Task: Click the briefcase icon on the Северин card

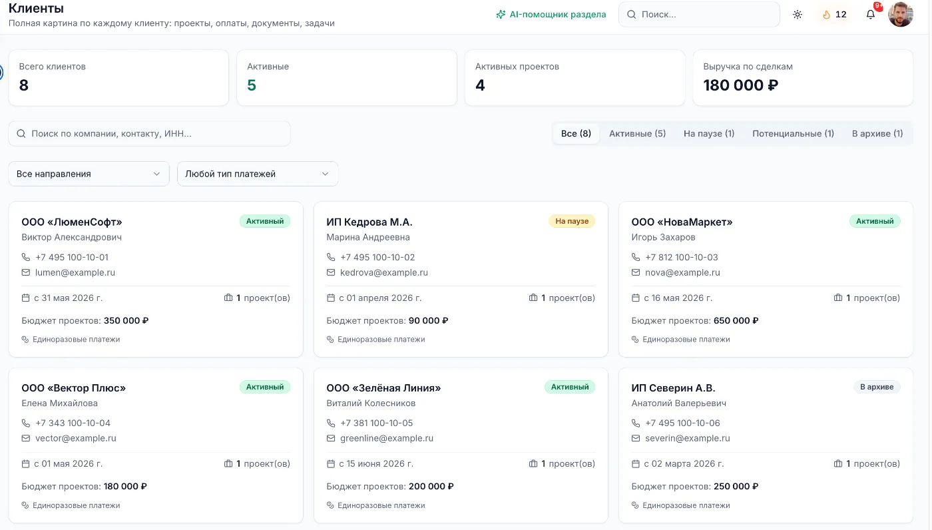Action: tap(838, 463)
